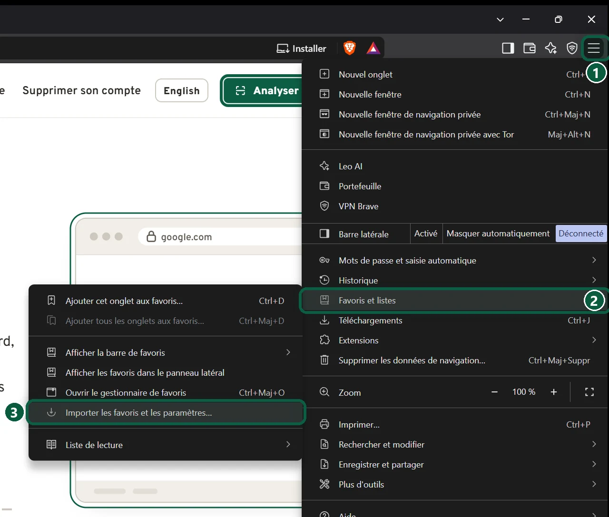Viewport: 609px width, 517px height.
Task: Choose Supprimer les données de navigation
Action: click(454, 360)
